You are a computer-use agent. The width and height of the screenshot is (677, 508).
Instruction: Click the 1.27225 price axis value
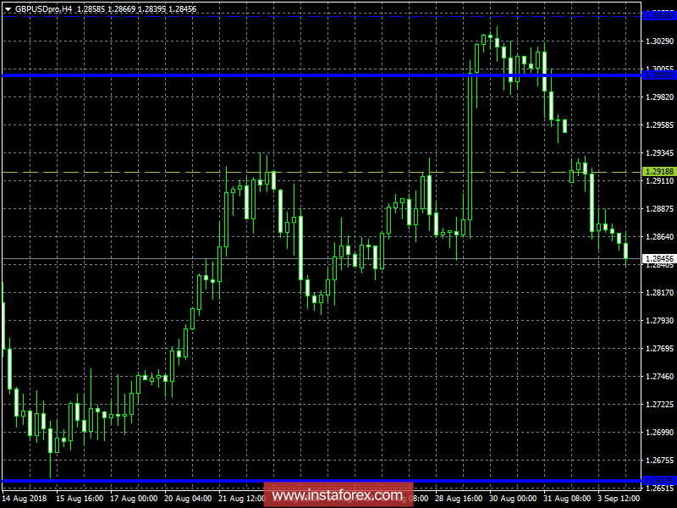pyautogui.click(x=660, y=405)
